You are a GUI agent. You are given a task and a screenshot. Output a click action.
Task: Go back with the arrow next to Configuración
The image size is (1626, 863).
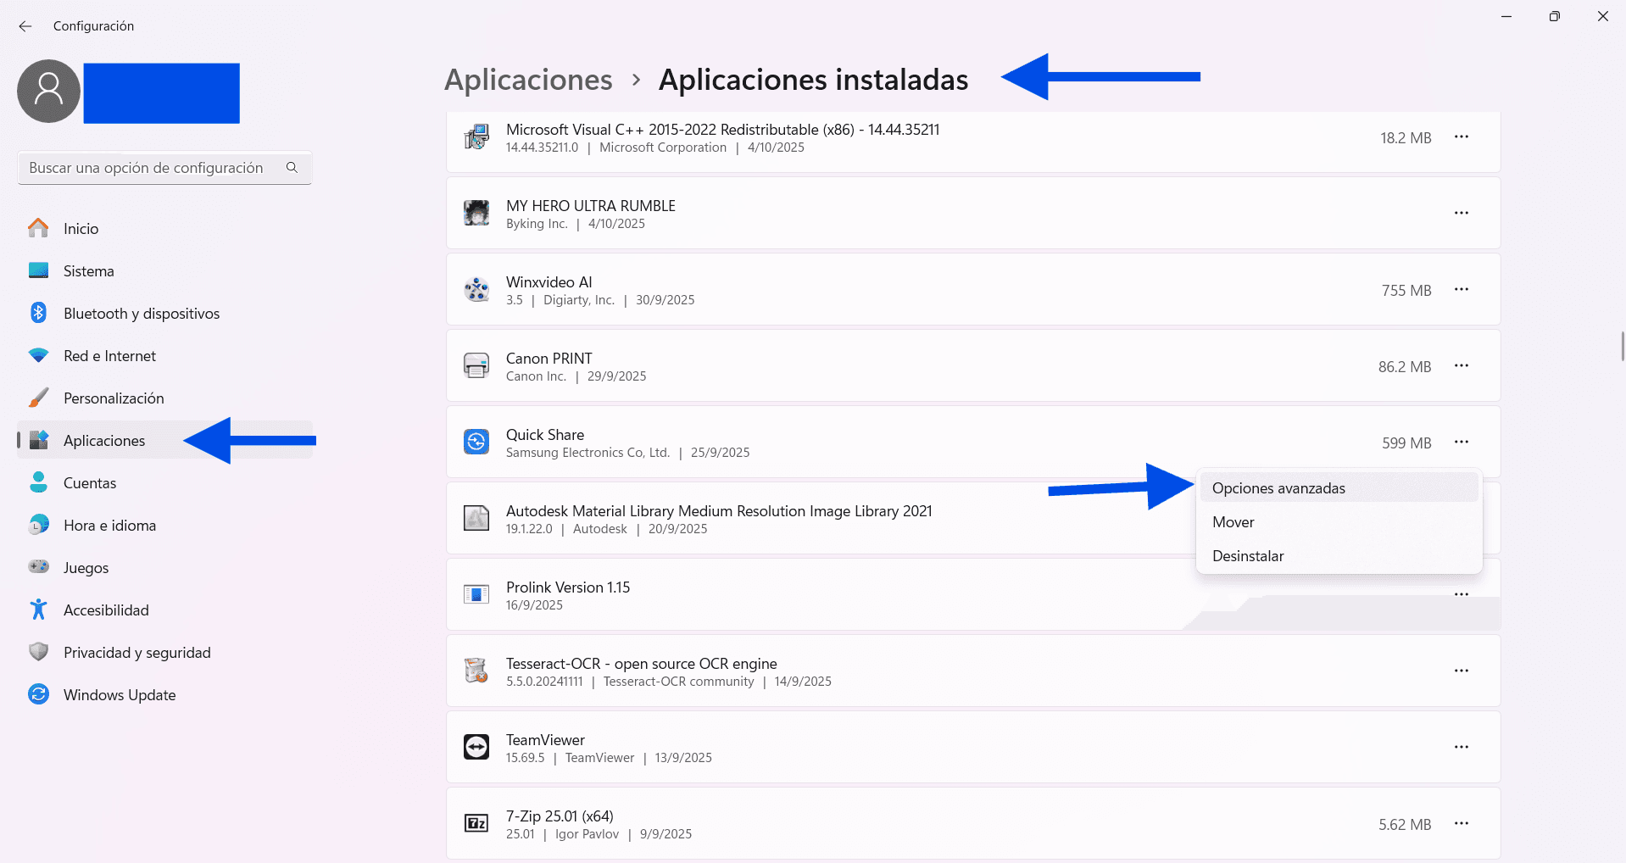tap(25, 26)
